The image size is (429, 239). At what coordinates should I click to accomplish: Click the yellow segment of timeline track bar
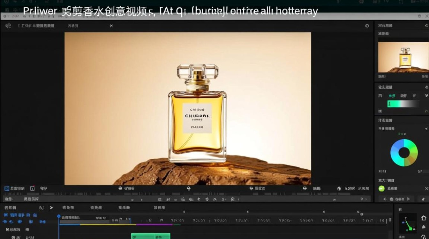(x=108, y=225)
